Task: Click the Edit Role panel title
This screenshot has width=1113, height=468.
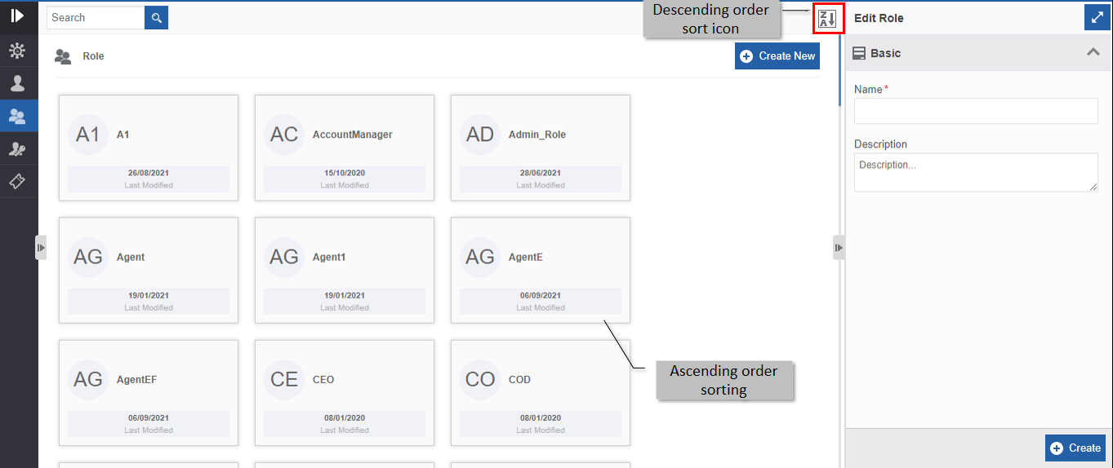Action: (879, 18)
